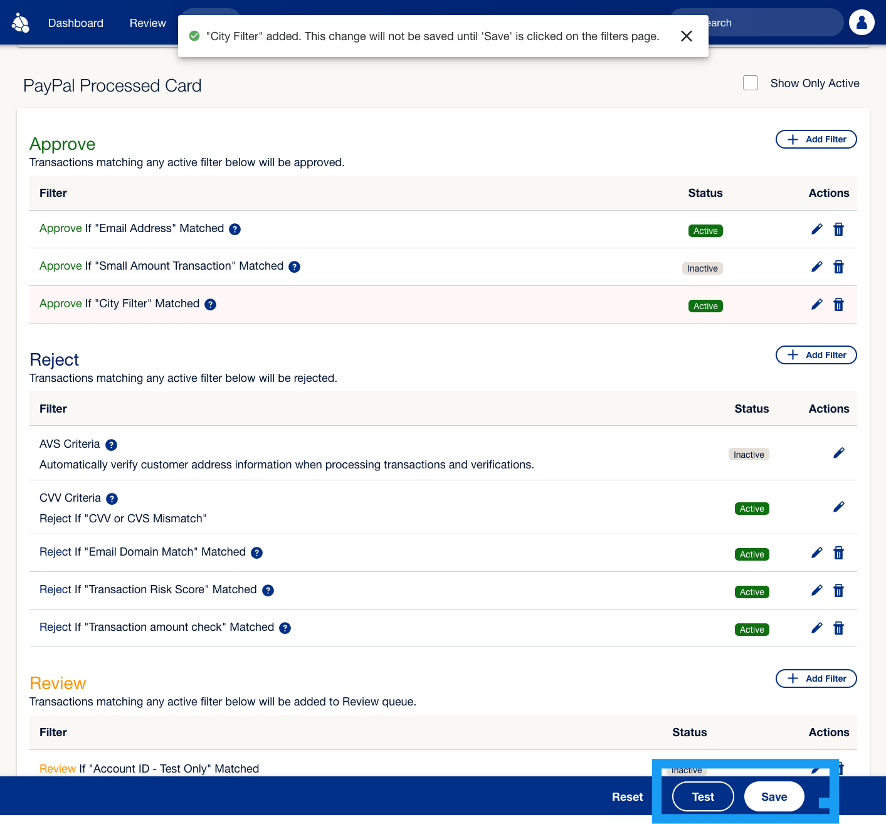Edit the AVS Criteria filter
This screenshot has height=824, width=886.
(x=838, y=453)
